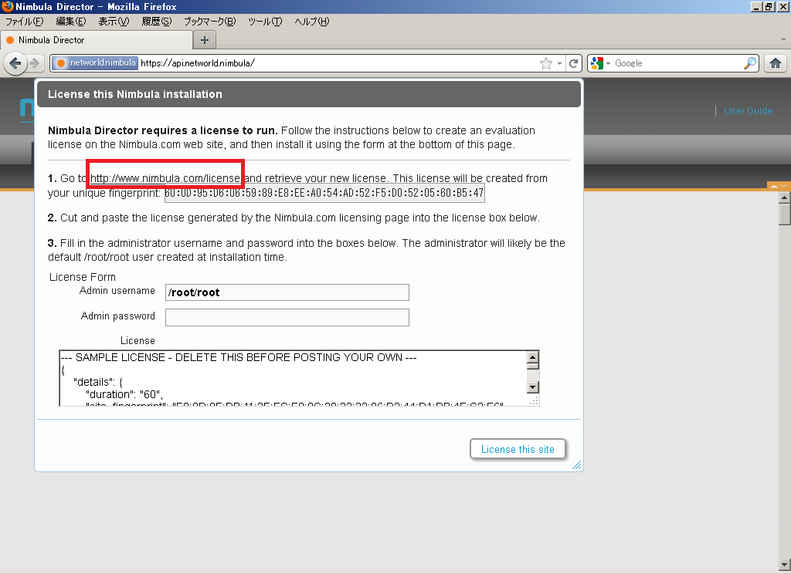The width and height of the screenshot is (791, 574).
Task: Click the license textarea resize handle
Action: [534, 400]
